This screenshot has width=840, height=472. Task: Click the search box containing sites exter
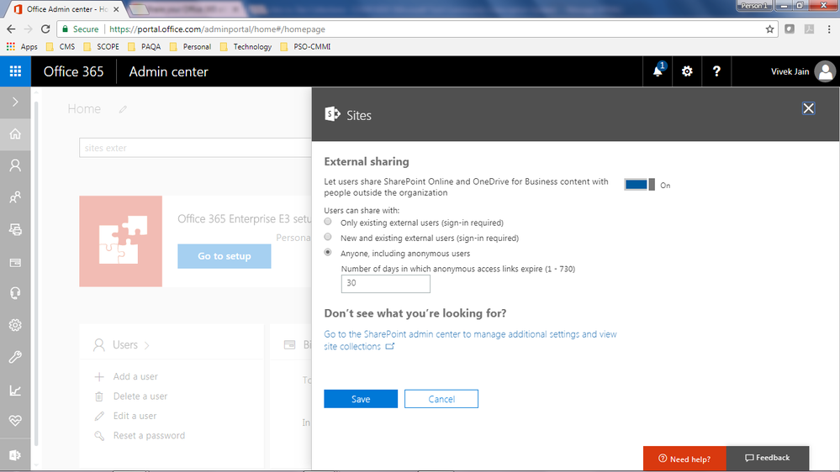pyautogui.click(x=195, y=148)
